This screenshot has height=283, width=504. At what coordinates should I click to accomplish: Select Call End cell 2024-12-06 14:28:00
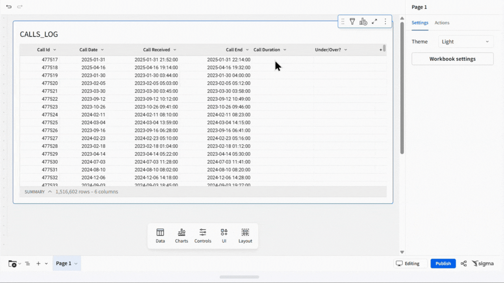point(228,178)
